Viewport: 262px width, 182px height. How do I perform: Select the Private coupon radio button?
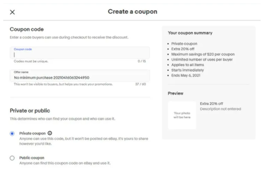[12, 133]
